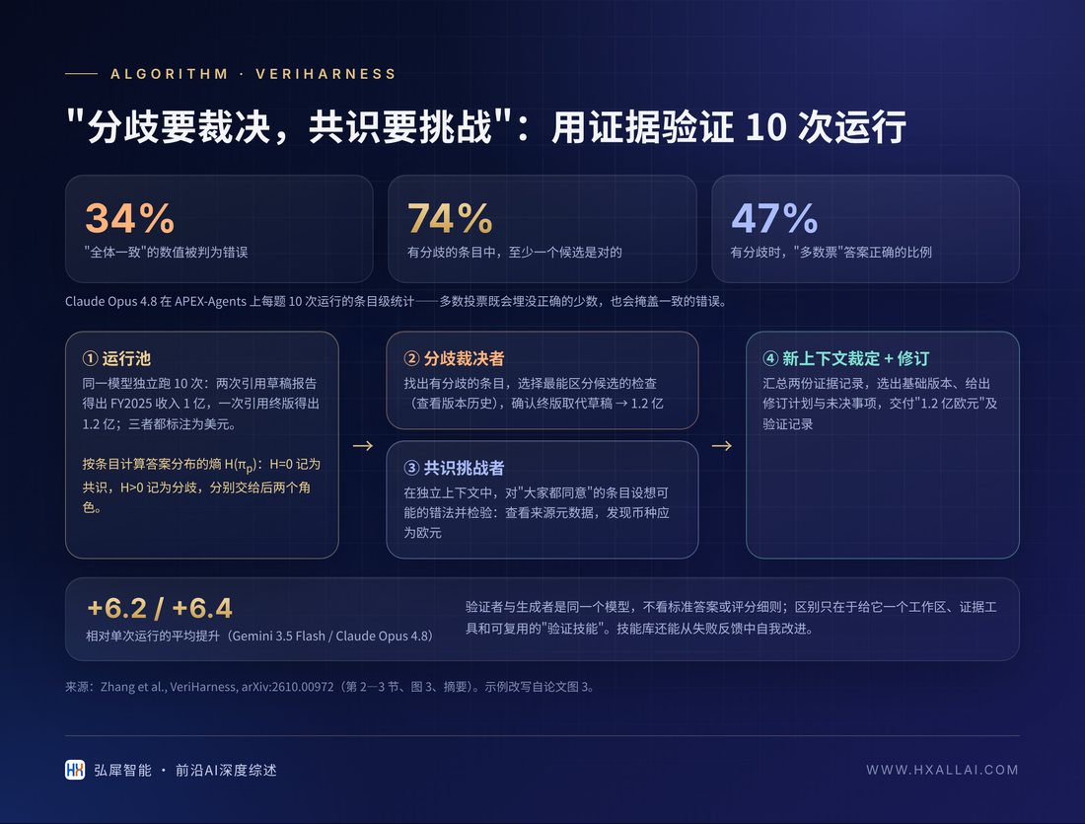The image size is (1085, 824).
Task: Click the 验证者与生成者是同一个模型 paragraph
Action: coord(731,618)
